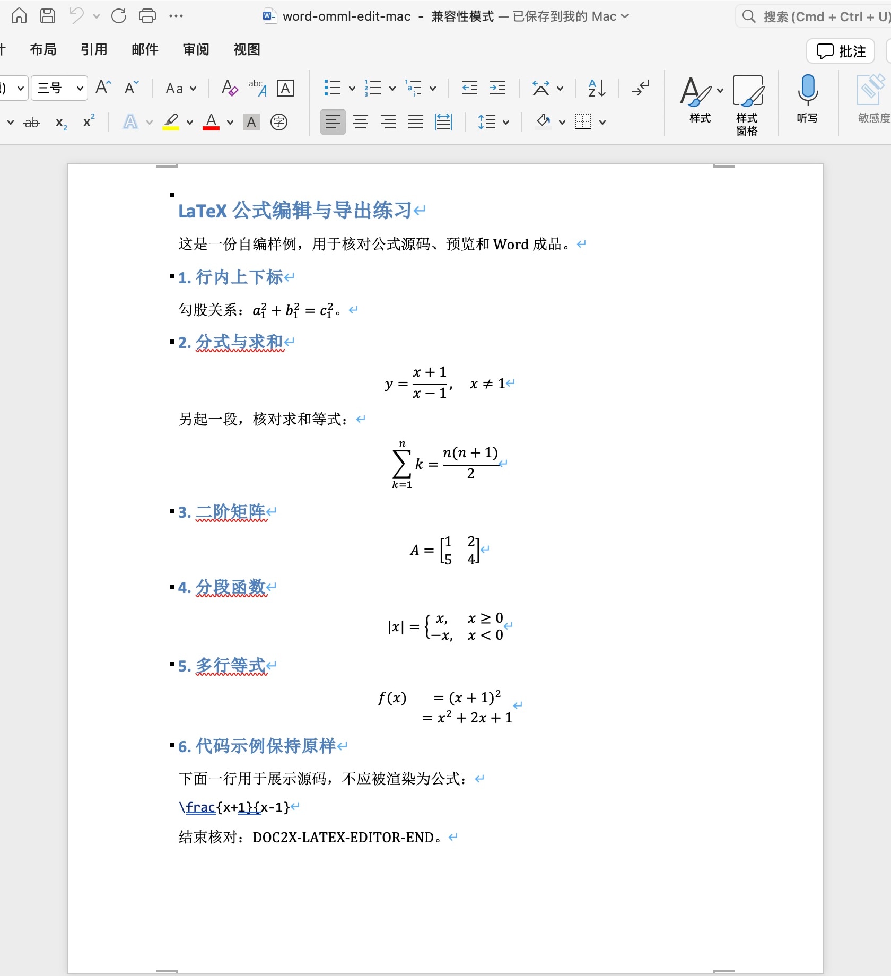891x976 pixels.
Task: Expand numbered list style dropdown arrow
Action: [x=392, y=88]
